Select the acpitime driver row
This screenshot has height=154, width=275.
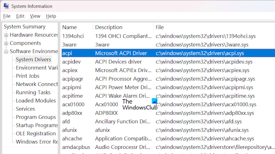tap(168, 96)
